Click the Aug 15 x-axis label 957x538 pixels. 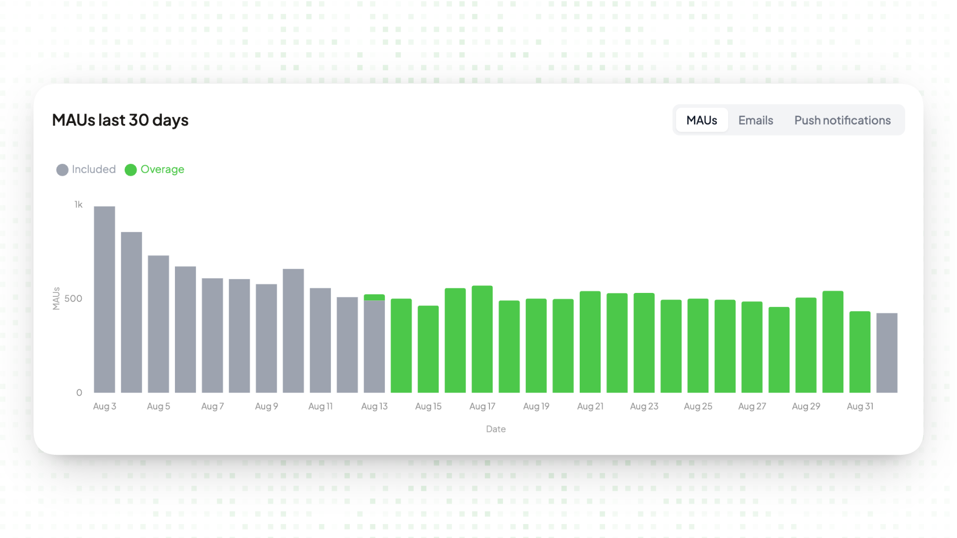(428, 406)
